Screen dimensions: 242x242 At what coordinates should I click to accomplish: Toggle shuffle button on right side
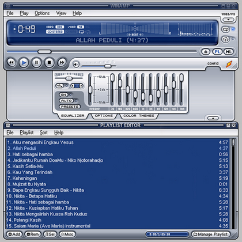pos(226,39)
